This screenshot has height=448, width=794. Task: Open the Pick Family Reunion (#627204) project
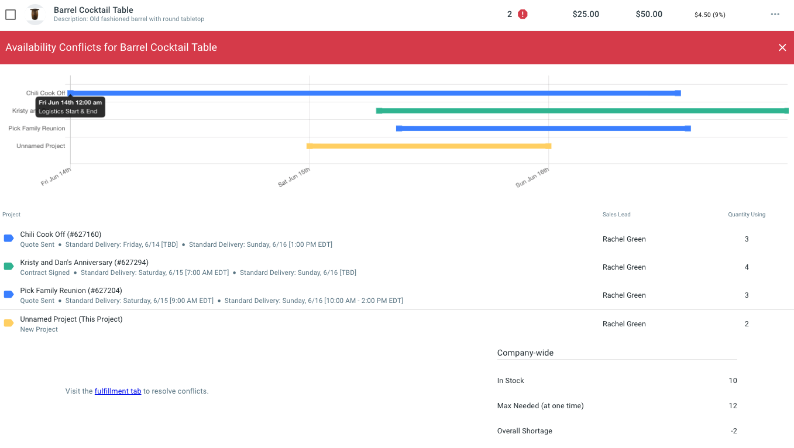click(x=71, y=291)
